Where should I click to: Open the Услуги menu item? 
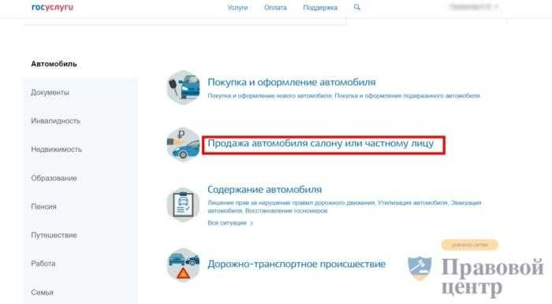(x=237, y=7)
